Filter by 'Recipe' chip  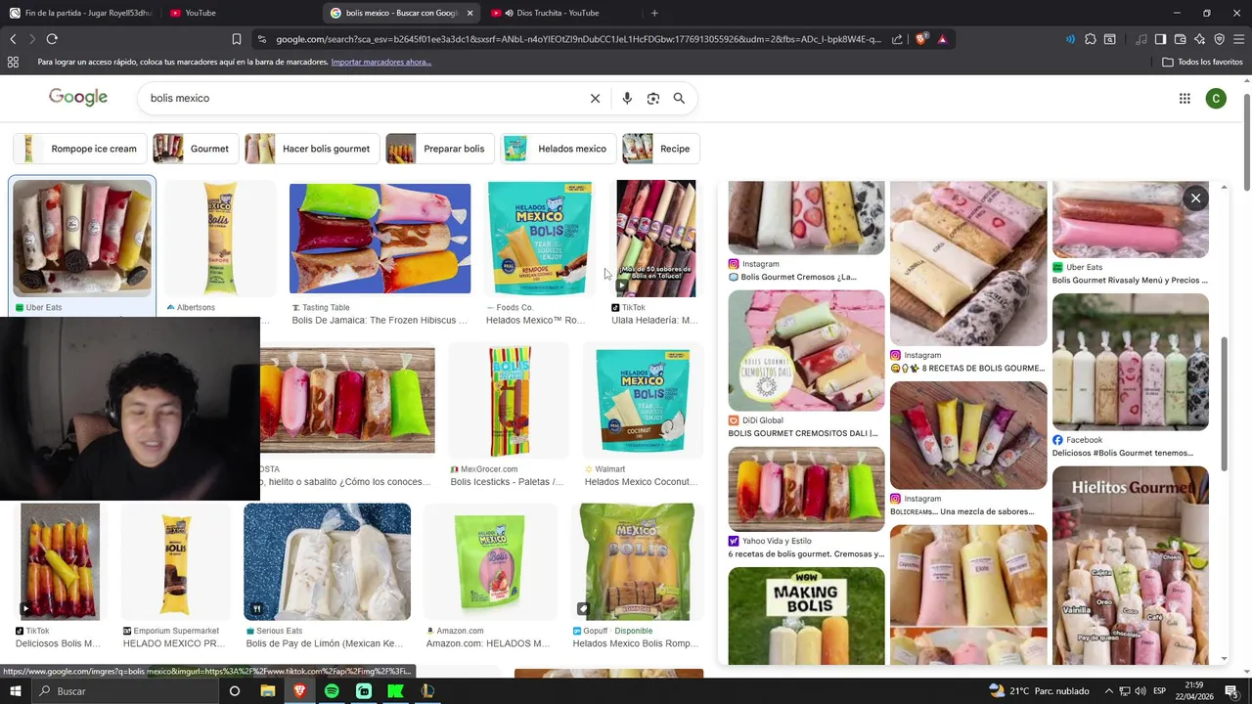click(660, 149)
